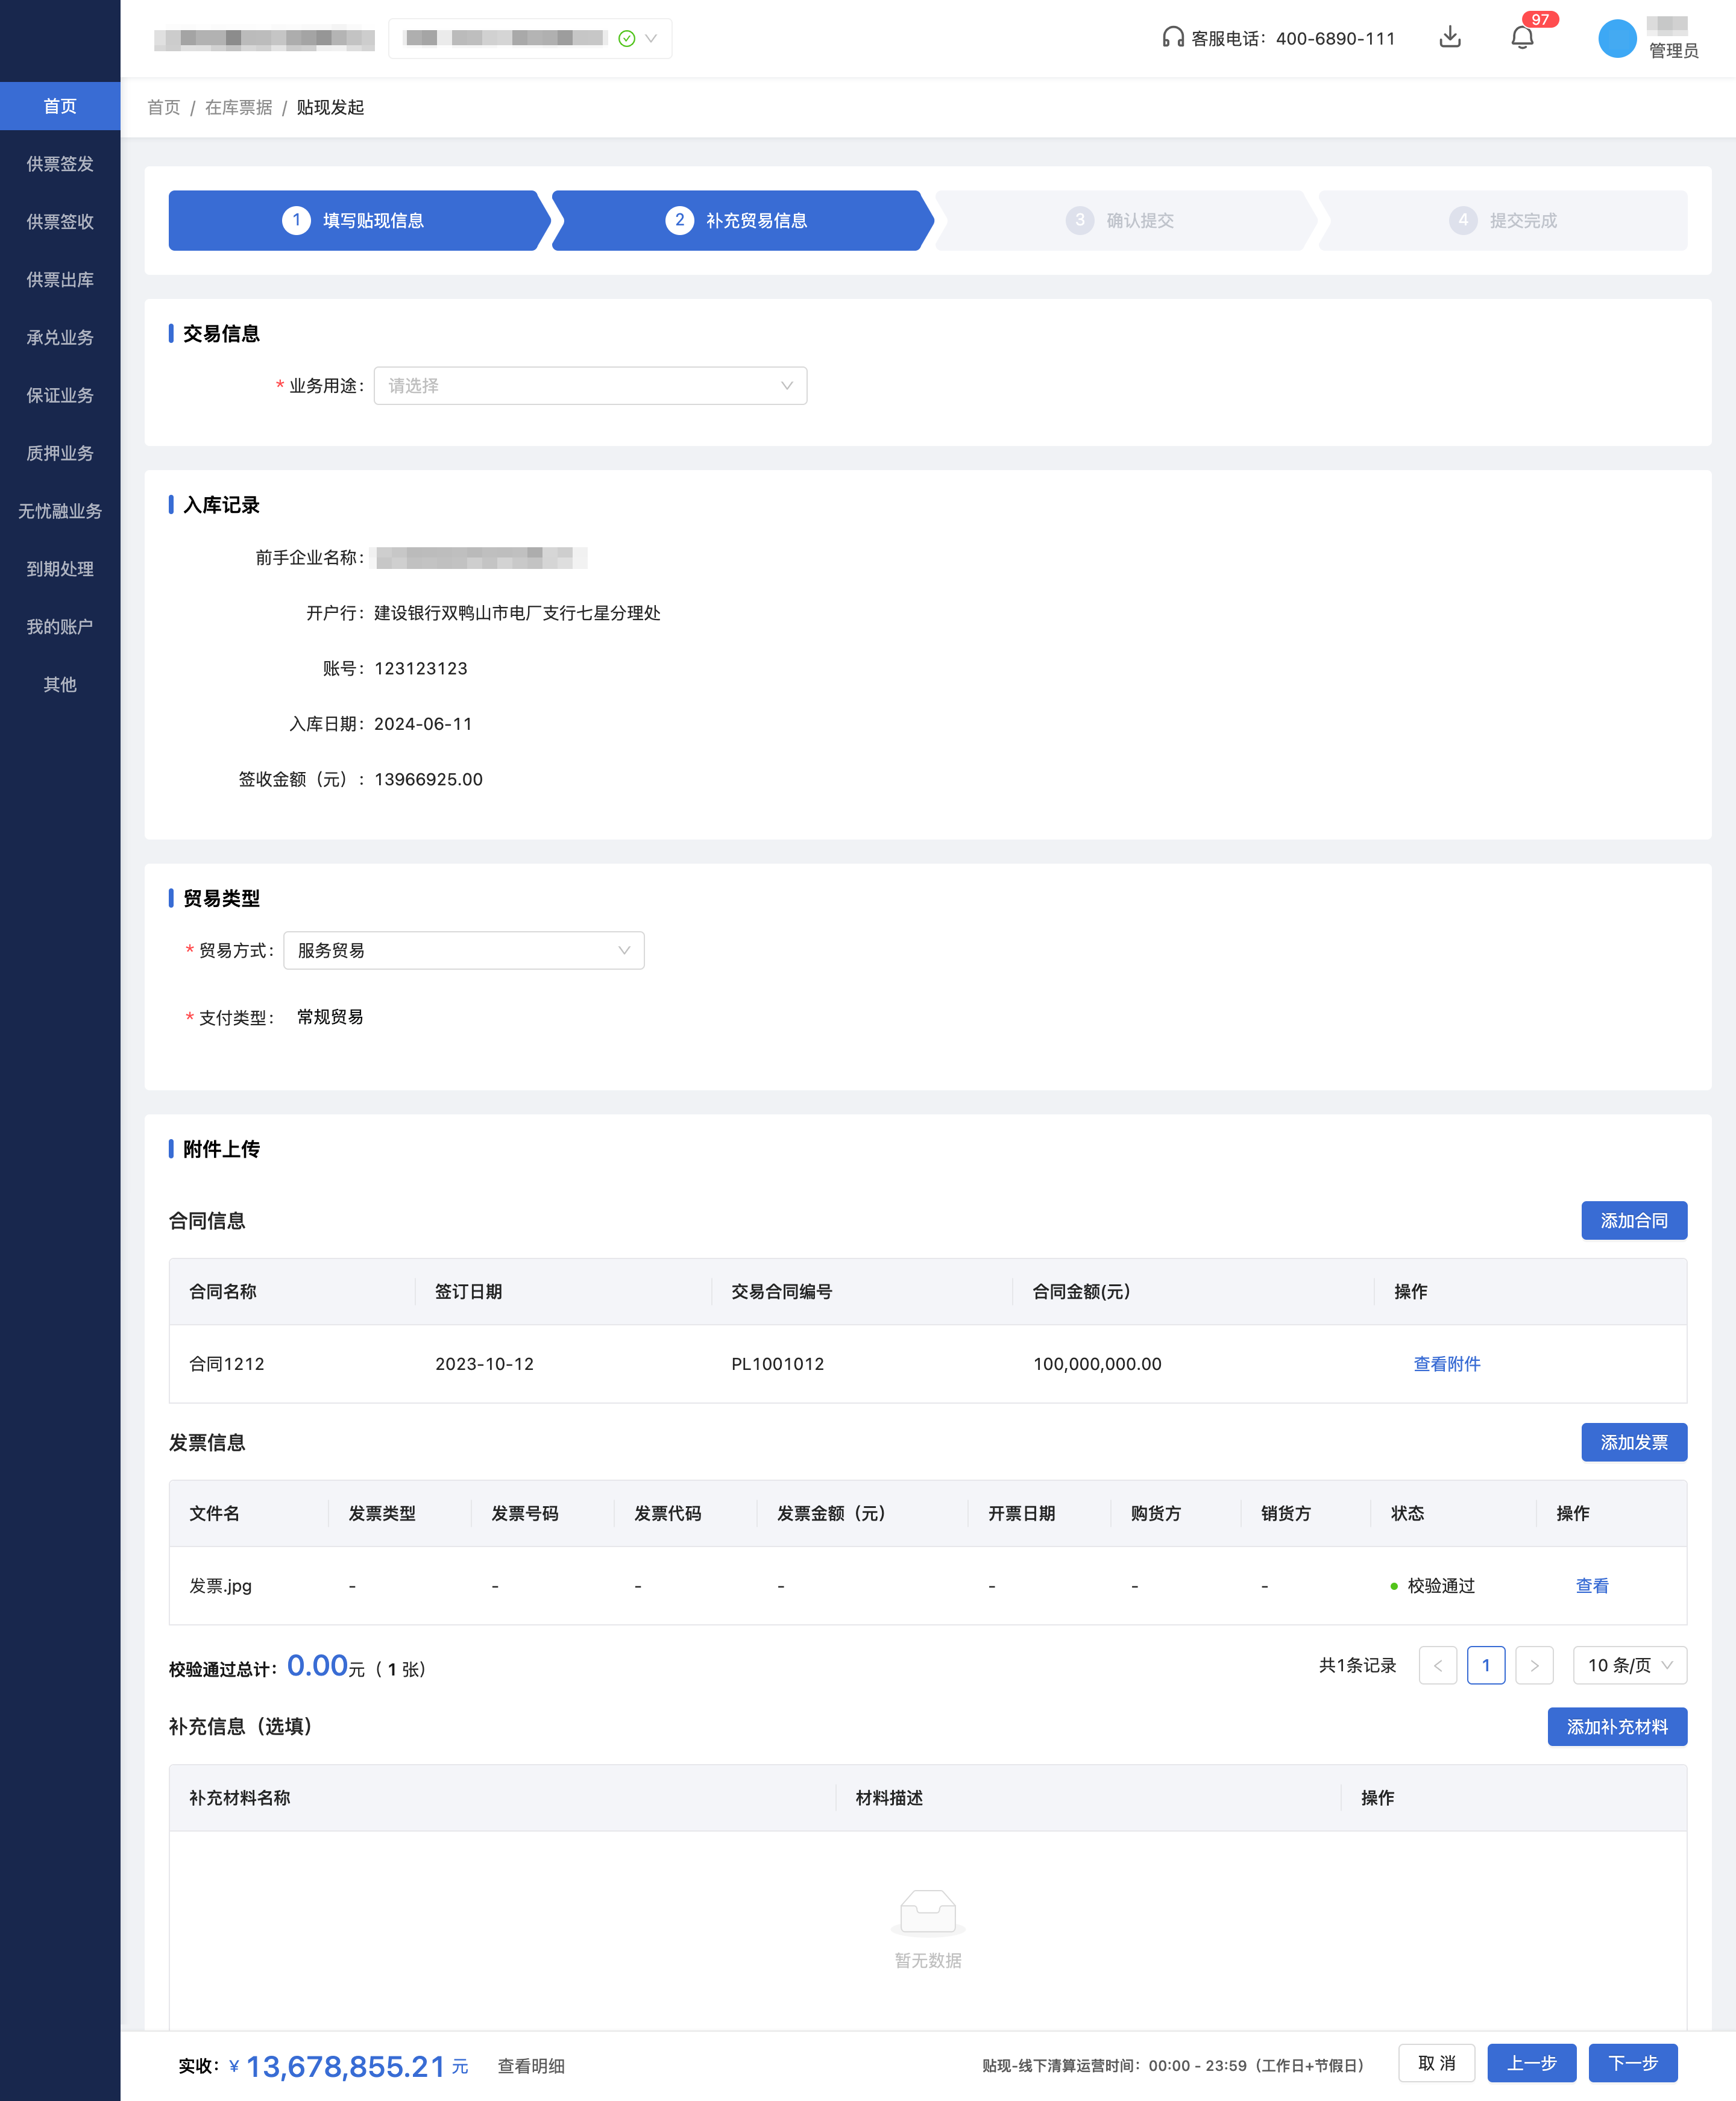Viewport: 1736px width, 2101px height.
Task: Click contract name 合同1212
Action: point(227,1364)
